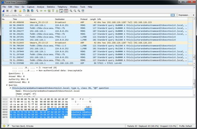Viewport: 197px width, 129px height.
Task: Click packet list vertical scrollbar down arrow
Action: 194,63
